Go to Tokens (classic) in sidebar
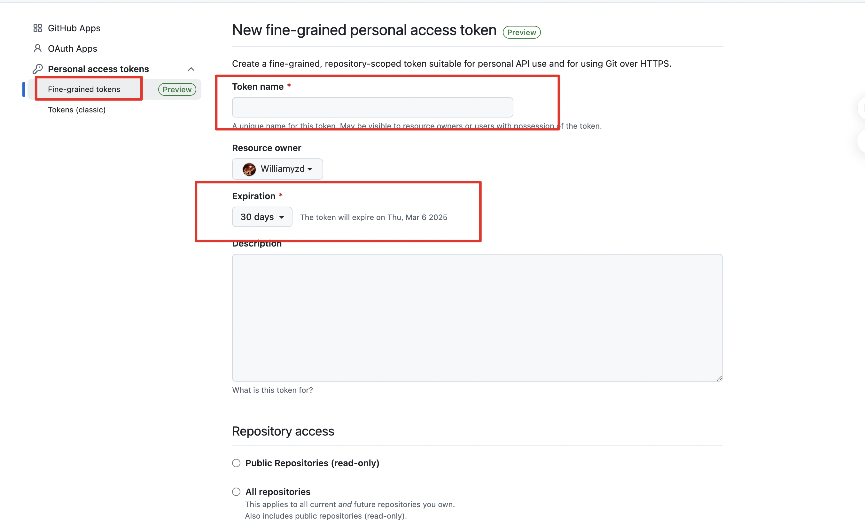 [77, 110]
